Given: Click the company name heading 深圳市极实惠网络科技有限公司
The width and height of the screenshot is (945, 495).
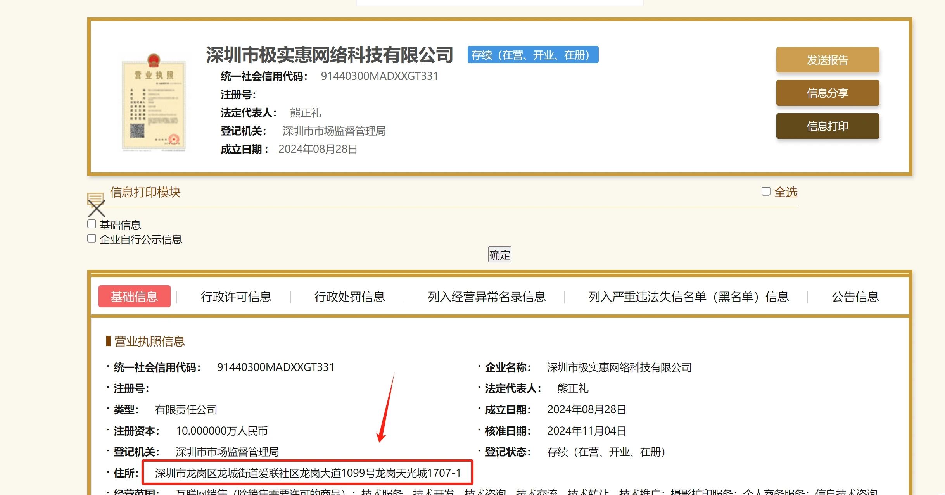Looking at the screenshot, I should tap(329, 55).
